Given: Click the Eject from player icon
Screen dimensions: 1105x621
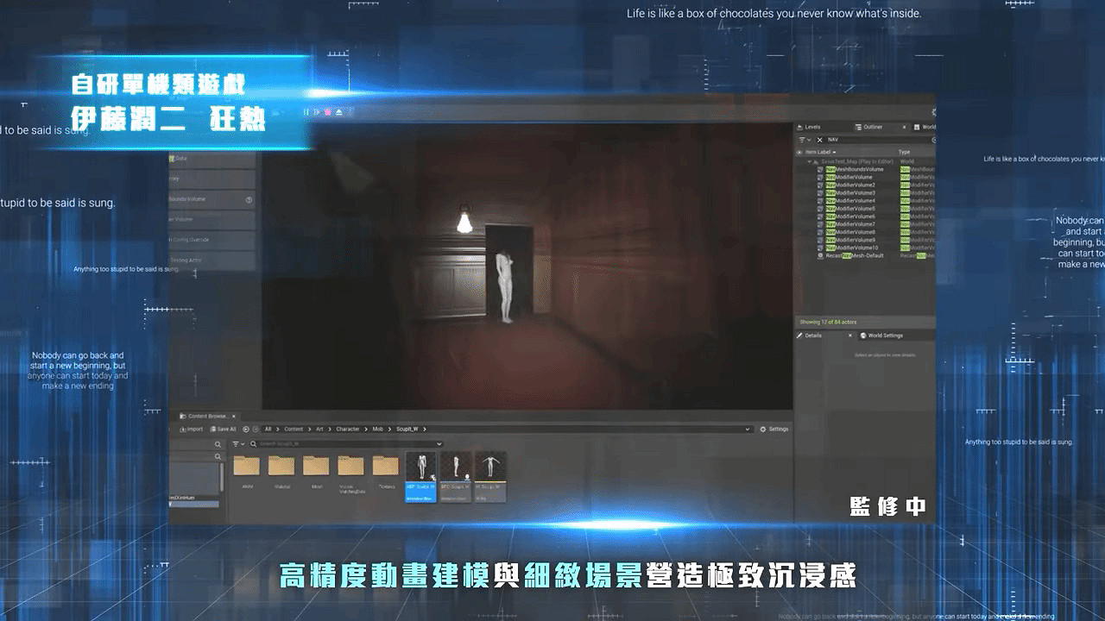Looking at the screenshot, I should click(339, 112).
